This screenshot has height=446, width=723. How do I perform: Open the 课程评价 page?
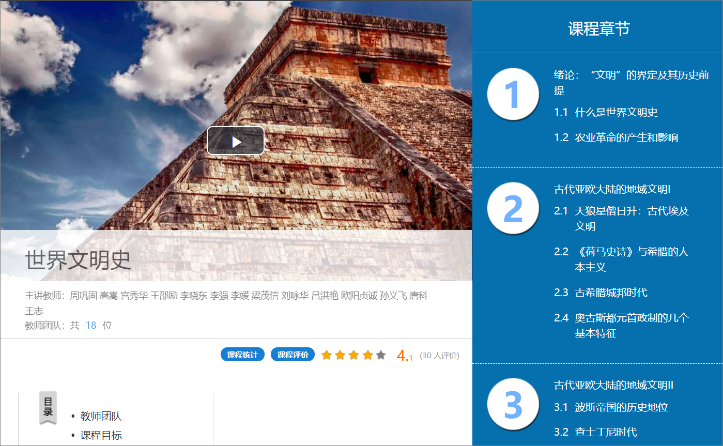click(293, 355)
